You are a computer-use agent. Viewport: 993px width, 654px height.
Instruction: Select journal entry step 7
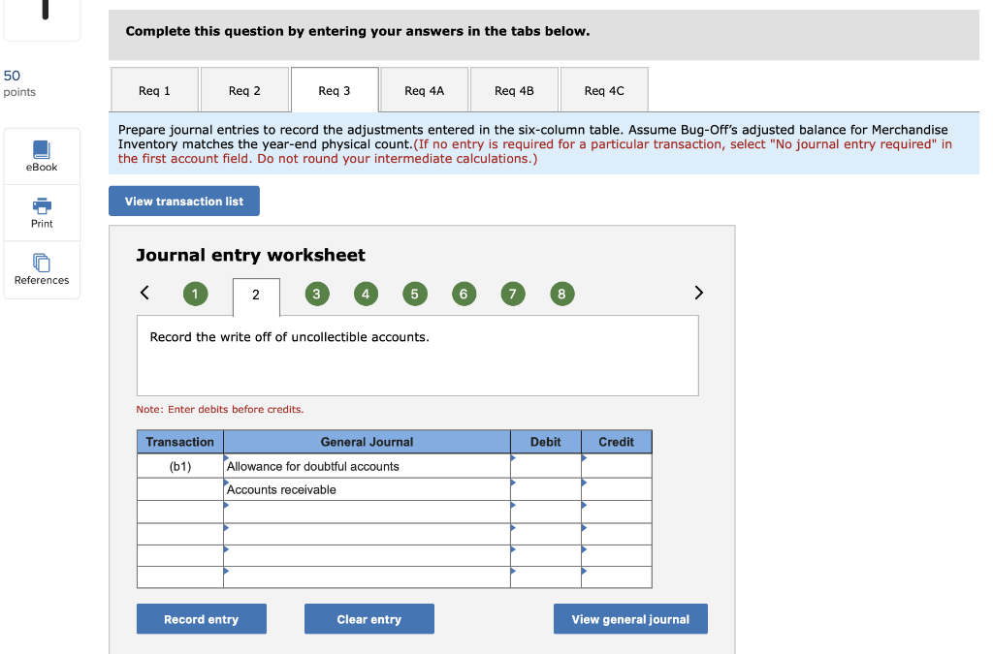513,295
